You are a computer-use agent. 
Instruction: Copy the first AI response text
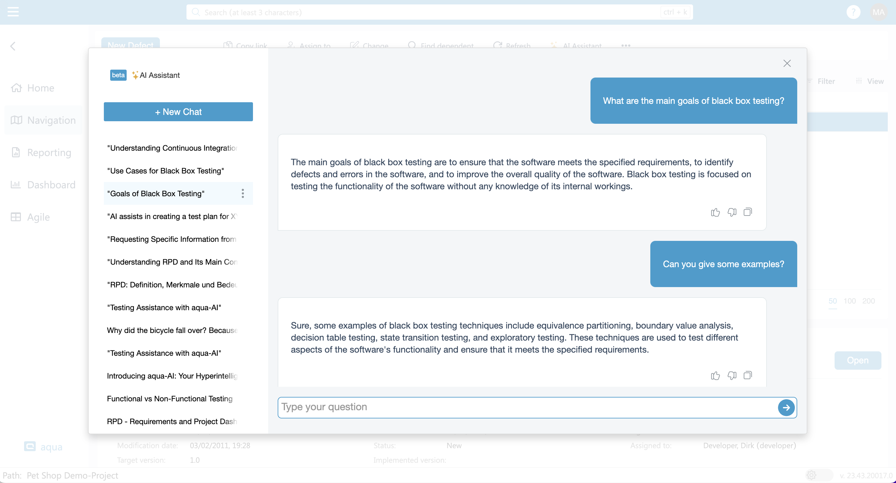(x=748, y=212)
